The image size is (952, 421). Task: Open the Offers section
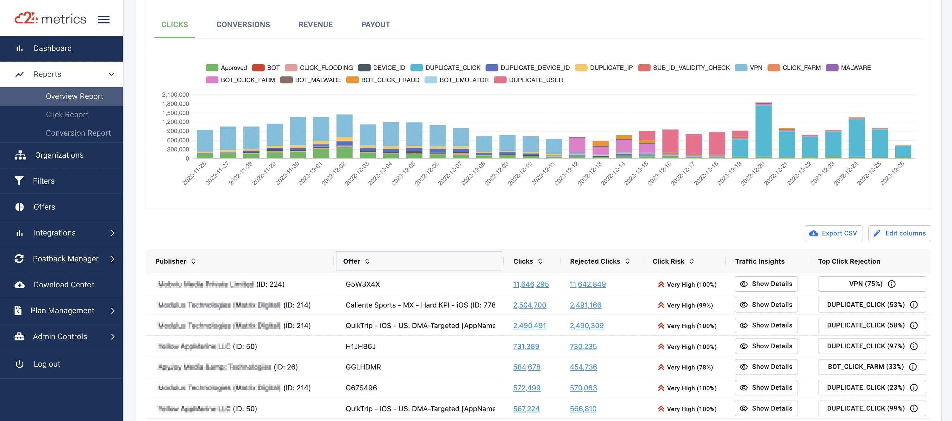tap(44, 207)
